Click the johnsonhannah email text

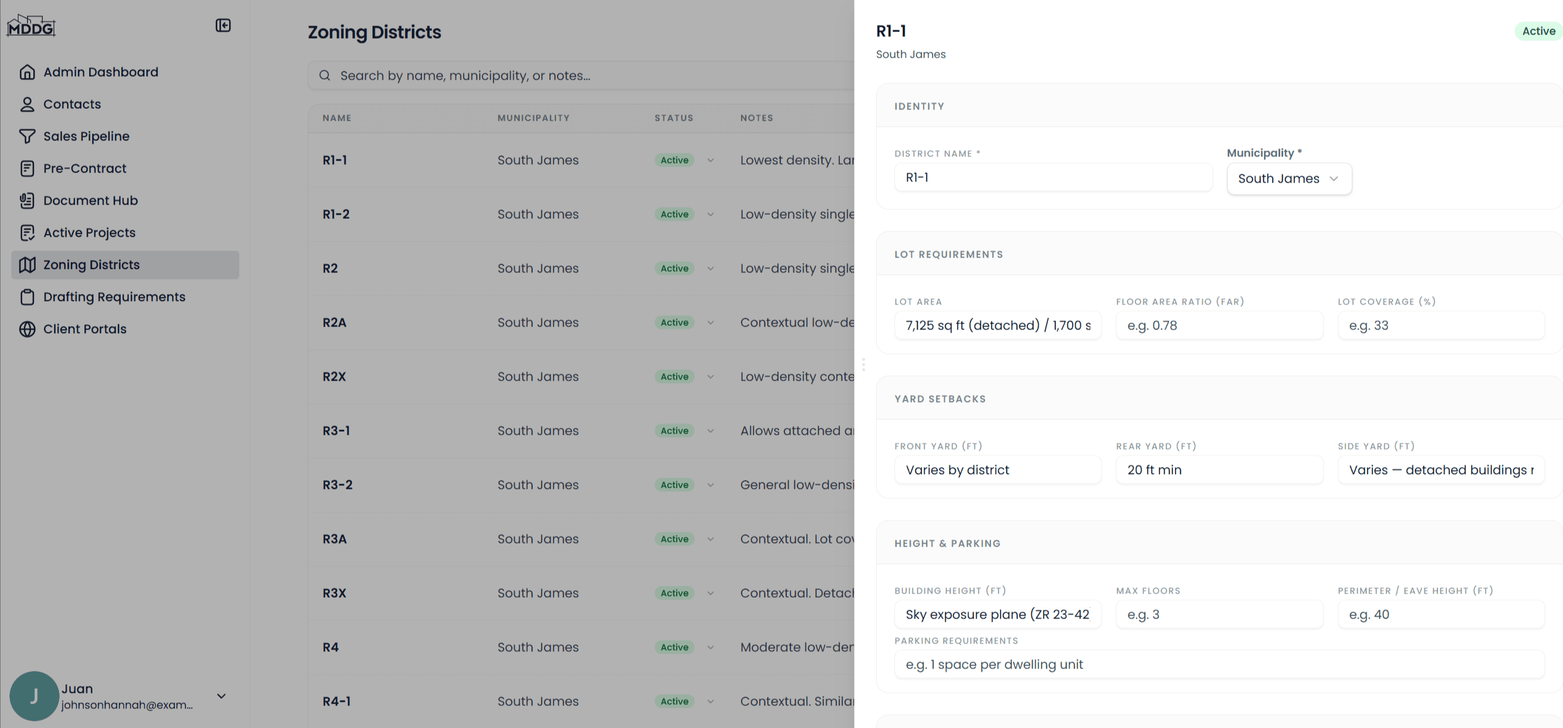127,705
